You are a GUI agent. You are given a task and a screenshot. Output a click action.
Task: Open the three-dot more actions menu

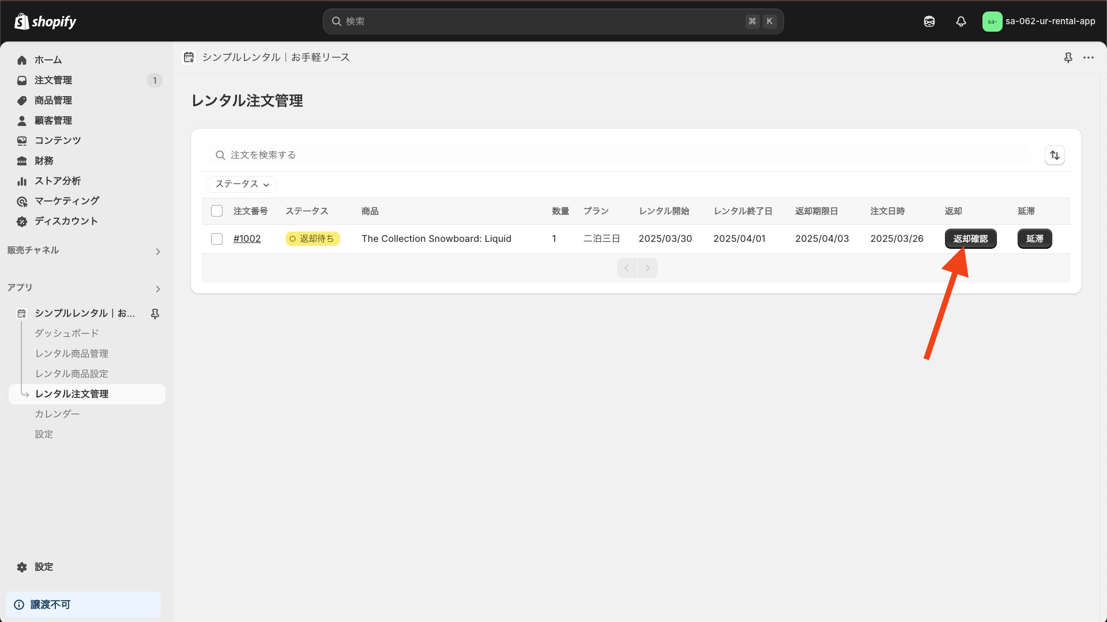coord(1089,58)
